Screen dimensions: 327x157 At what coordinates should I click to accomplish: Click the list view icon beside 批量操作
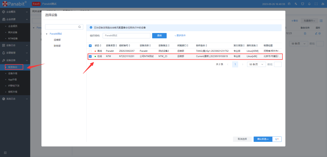[x=321, y=21]
